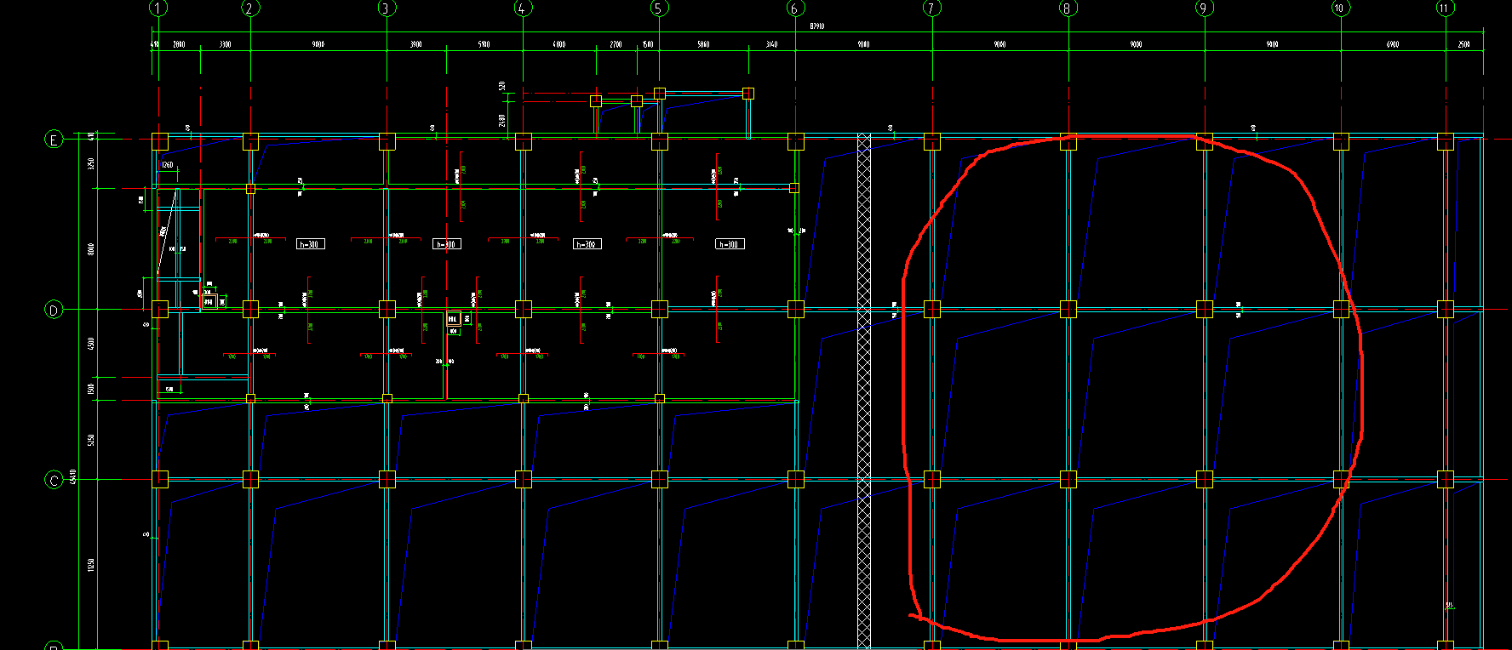The image size is (1512, 650).
Task: Select grid axis bubble E
Action: (x=54, y=140)
